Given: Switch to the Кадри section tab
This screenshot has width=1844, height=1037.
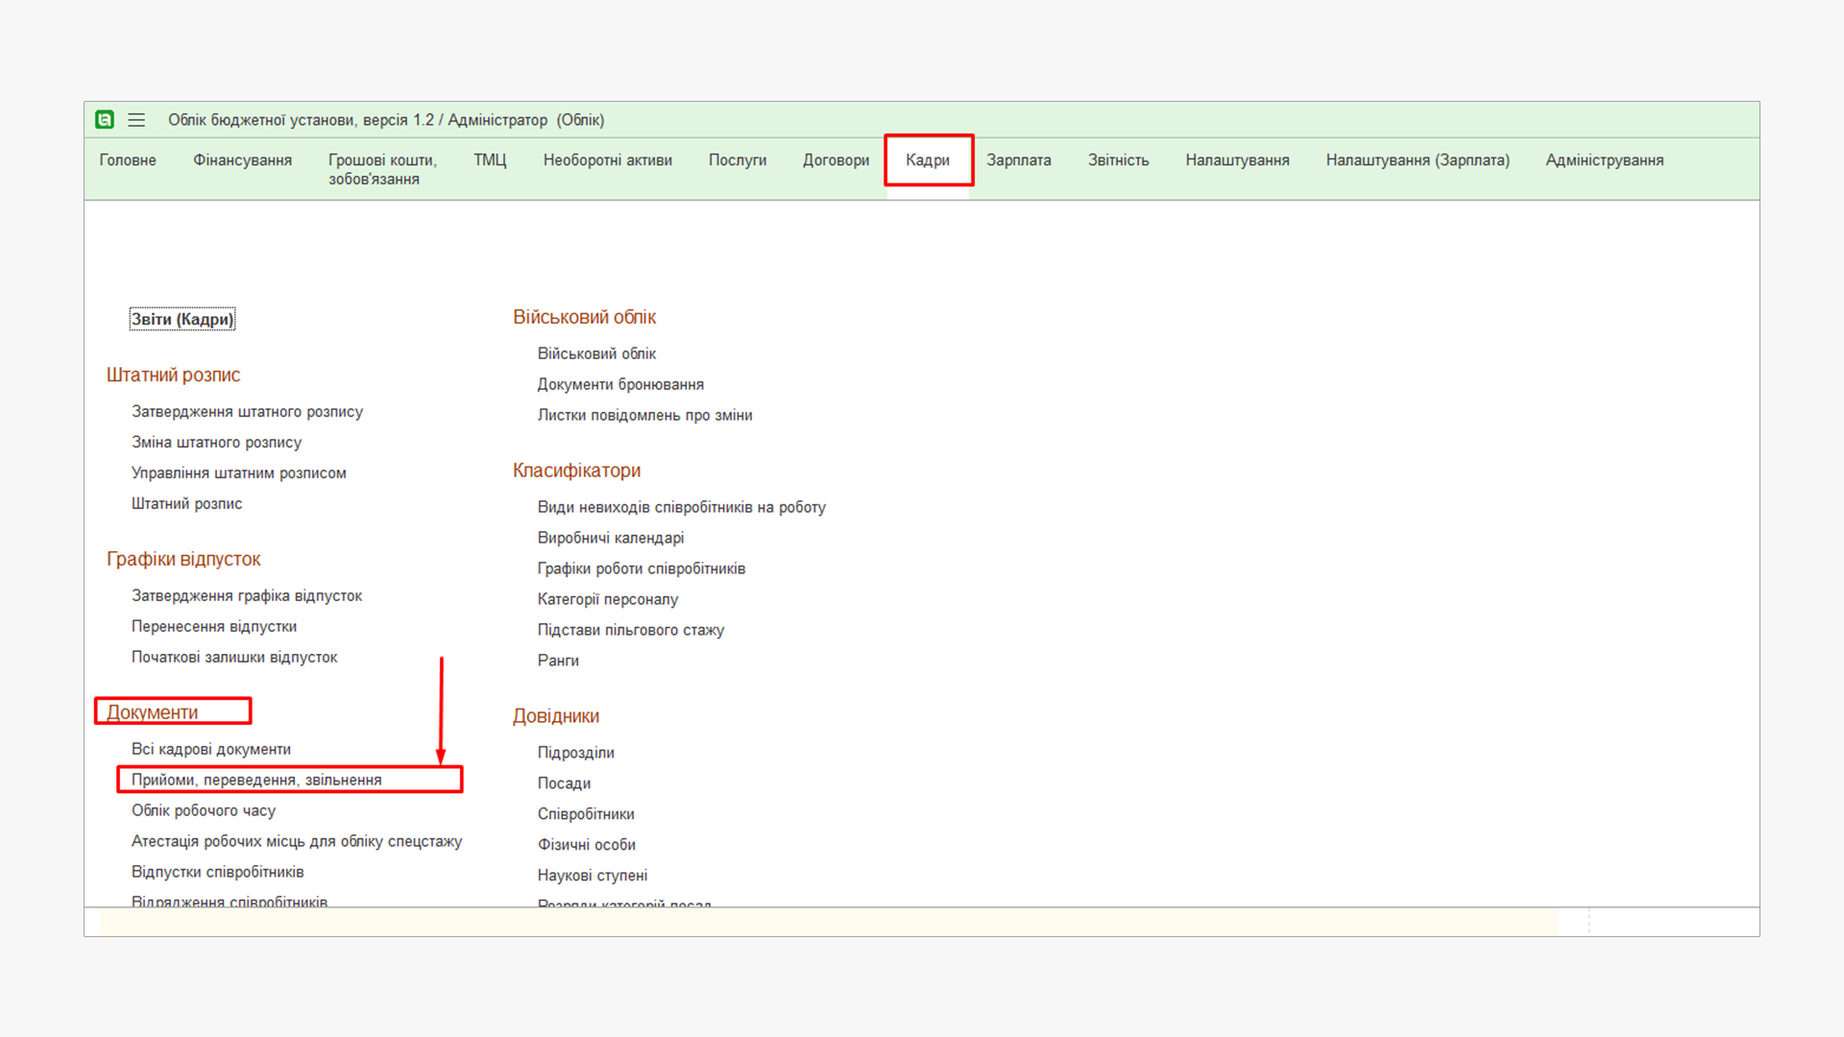Looking at the screenshot, I should pos(927,160).
